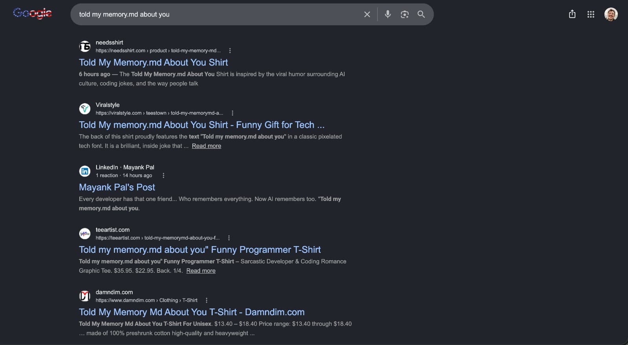Click the Google logo

[33, 14]
